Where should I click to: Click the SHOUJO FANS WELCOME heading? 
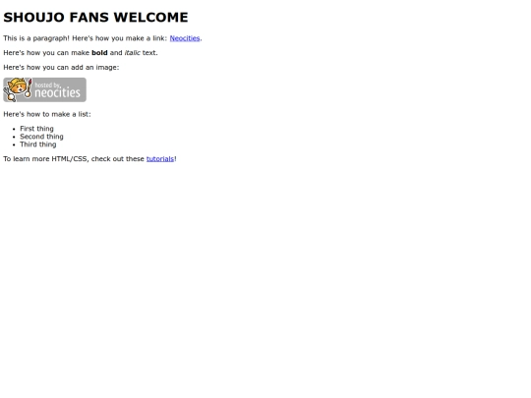click(x=95, y=18)
